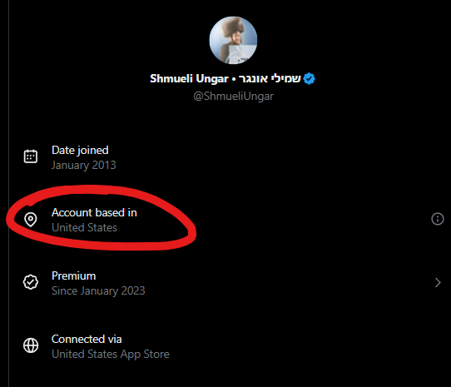Open the Premium row label
451x387 pixels.
coord(73,276)
